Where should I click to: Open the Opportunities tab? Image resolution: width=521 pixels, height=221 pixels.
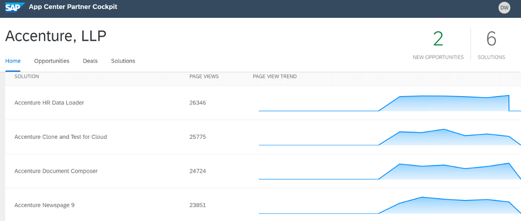click(52, 61)
